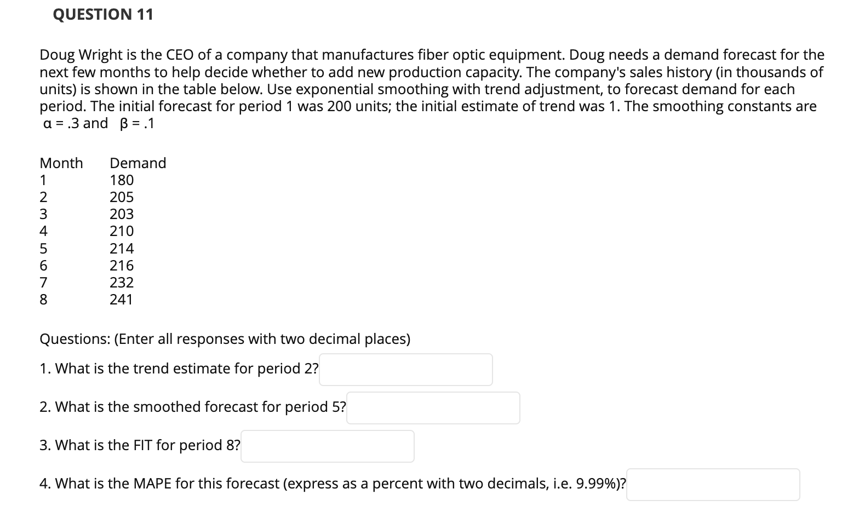The width and height of the screenshot is (859, 529).
Task: Select the demand value 205
Action: pos(121,197)
